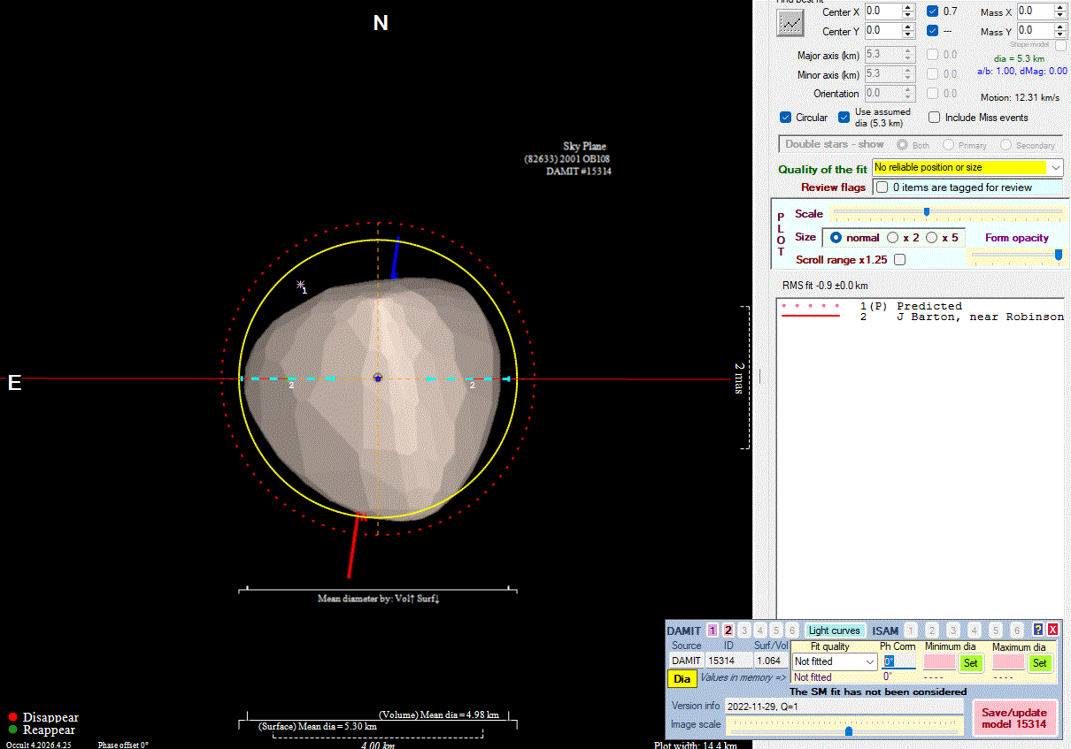Toggle the checkbox beside Center Y
The image size is (1071, 749).
pos(933,30)
